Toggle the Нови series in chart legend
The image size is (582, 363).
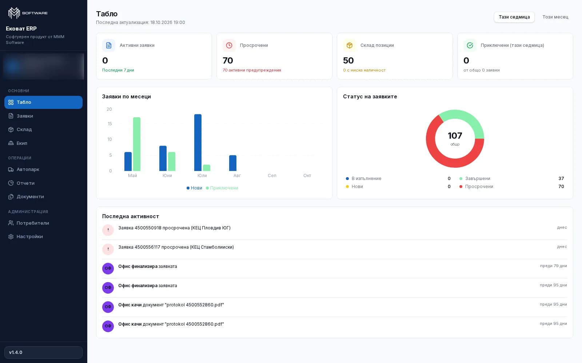point(194,188)
